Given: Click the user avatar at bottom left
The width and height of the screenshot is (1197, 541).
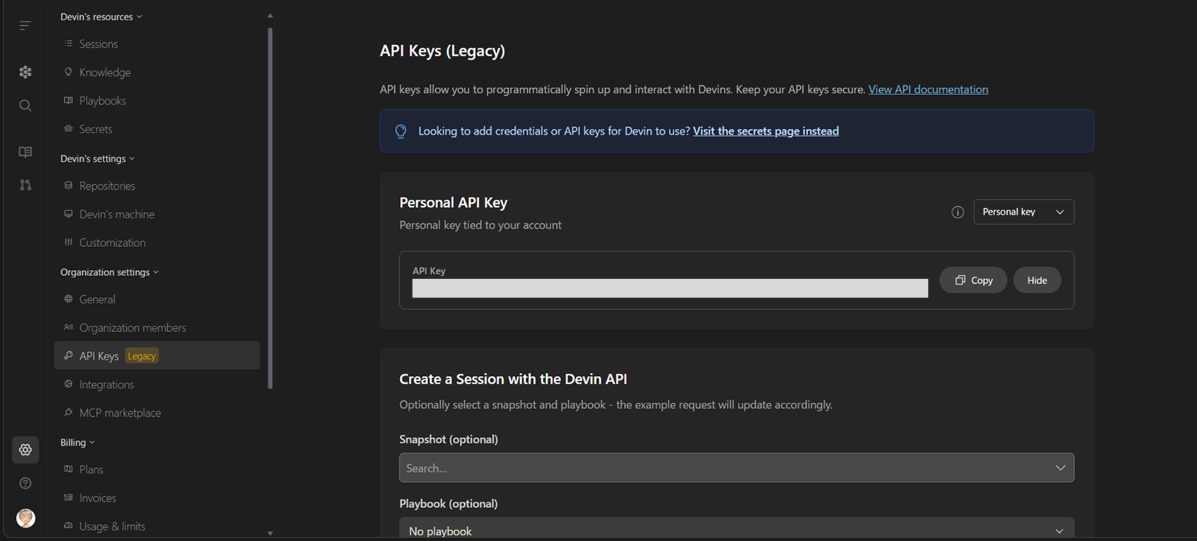Looking at the screenshot, I should (x=26, y=518).
